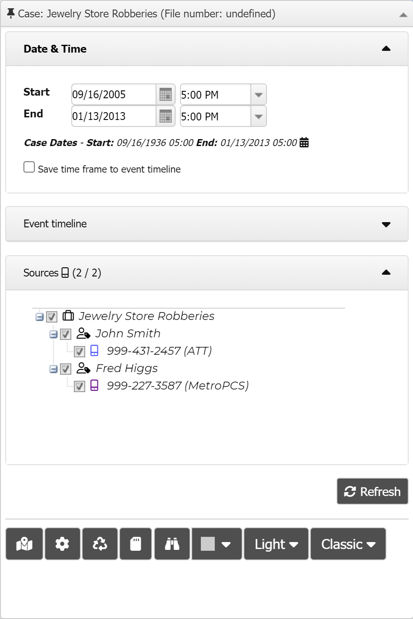The height and width of the screenshot is (619, 413).
Task: Open gray color swatch dropdown
Action: coord(216,544)
